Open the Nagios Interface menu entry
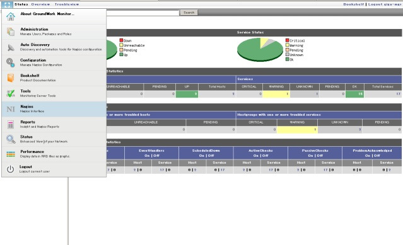403x245 pixels. click(54, 109)
